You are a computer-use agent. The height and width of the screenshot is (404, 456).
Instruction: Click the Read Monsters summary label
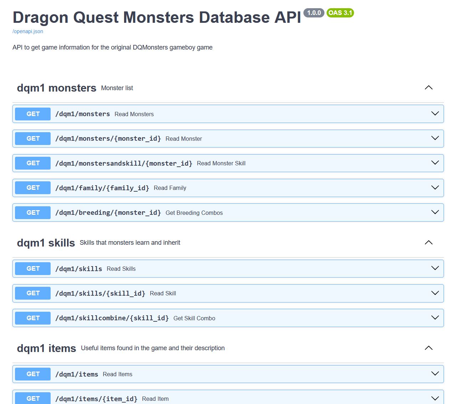pyautogui.click(x=134, y=114)
